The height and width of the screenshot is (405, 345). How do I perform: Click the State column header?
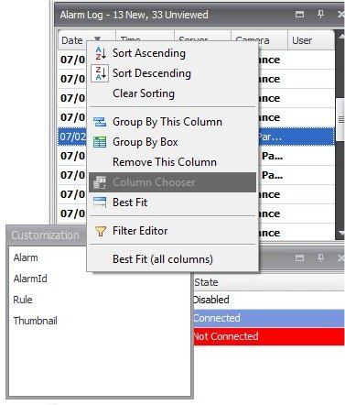(268, 282)
